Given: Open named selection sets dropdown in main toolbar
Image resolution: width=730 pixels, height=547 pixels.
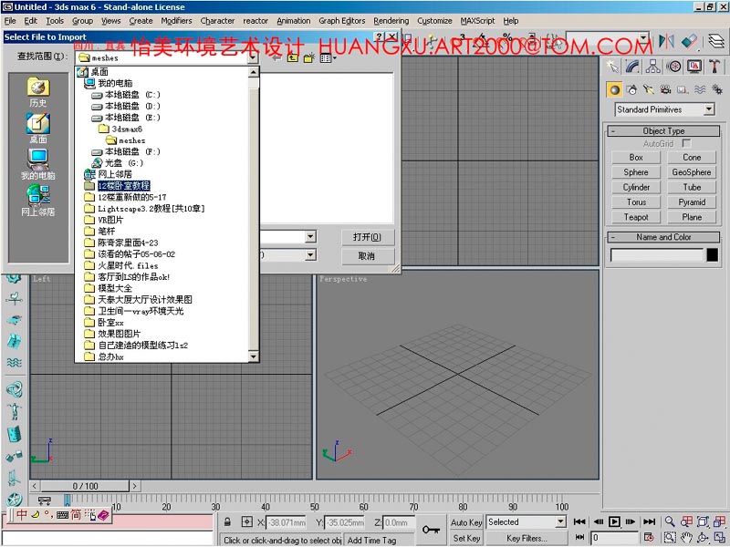Looking at the screenshot, I should (x=643, y=38).
